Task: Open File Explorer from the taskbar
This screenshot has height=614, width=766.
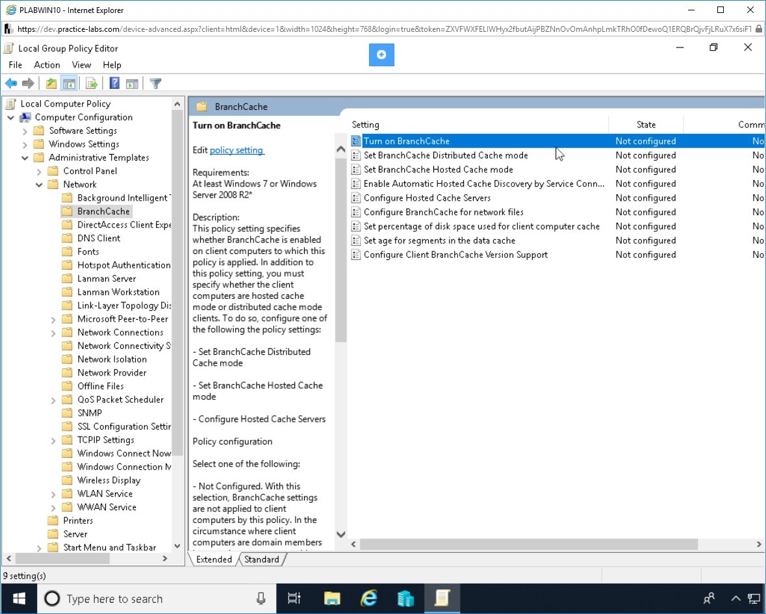Action: pyautogui.click(x=332, y=598)
